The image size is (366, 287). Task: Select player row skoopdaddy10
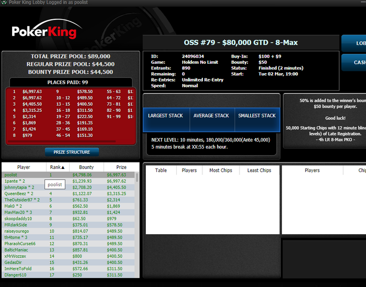[x=68, y=219]
